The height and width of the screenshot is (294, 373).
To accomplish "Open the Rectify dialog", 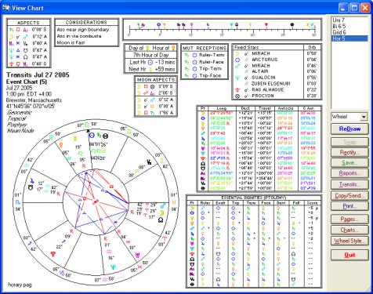I will [349, 152].
